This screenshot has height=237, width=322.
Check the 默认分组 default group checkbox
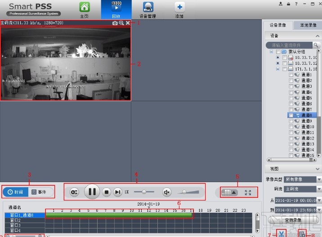278,52
